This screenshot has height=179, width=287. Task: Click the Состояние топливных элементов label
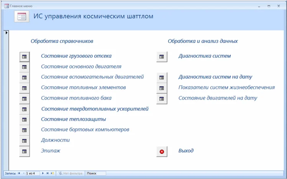83,88
